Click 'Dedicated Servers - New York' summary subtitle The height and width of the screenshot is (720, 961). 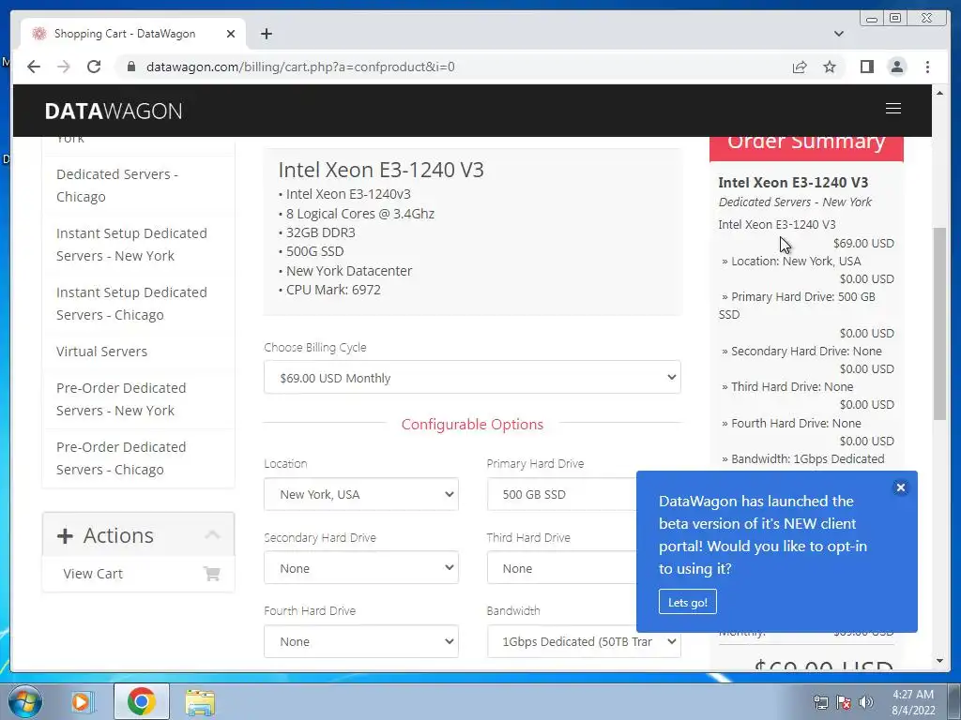(795, 202)
